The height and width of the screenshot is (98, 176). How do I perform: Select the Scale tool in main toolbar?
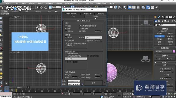coord(50,7)
